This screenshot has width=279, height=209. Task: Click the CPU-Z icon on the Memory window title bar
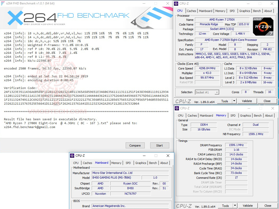coord(177,108)
